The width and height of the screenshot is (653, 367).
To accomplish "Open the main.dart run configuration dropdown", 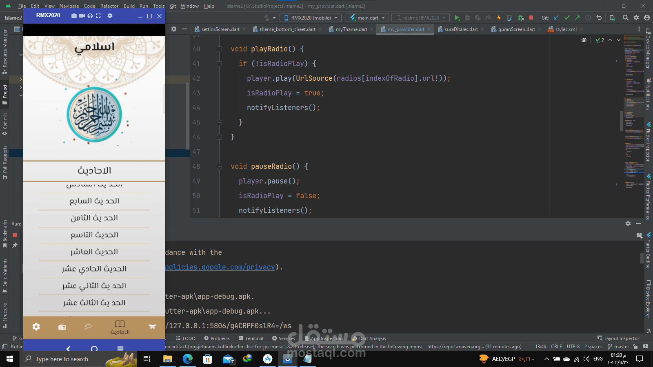I will coord(367,18).
